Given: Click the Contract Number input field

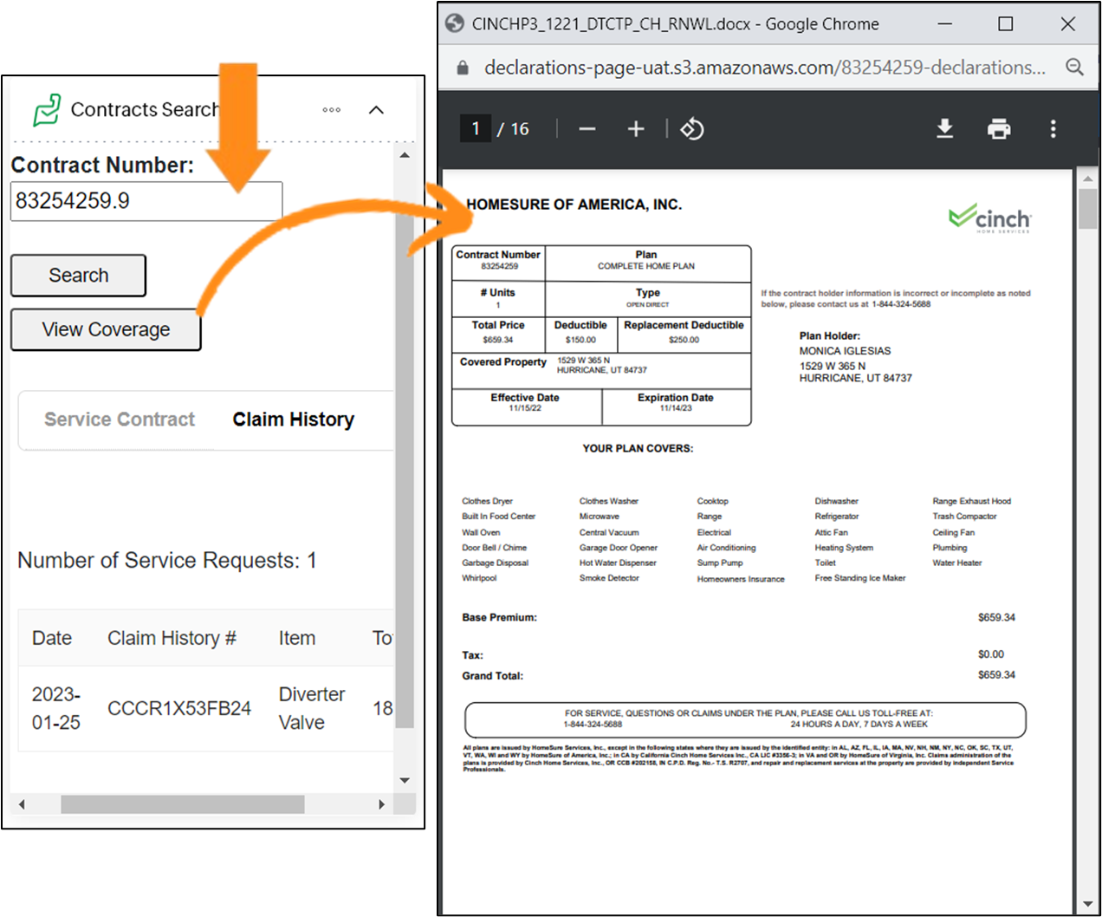Looking at the screenshot, I should (146, 201).
